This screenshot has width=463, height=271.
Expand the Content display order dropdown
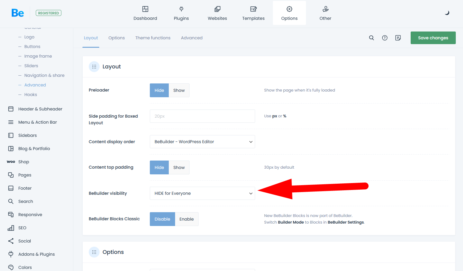point(202,142)
